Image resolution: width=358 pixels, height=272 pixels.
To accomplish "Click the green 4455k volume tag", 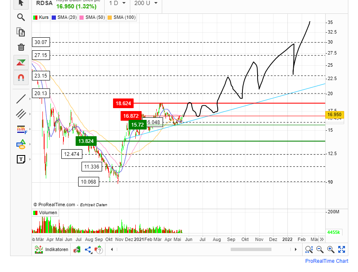I will [334, 232].
